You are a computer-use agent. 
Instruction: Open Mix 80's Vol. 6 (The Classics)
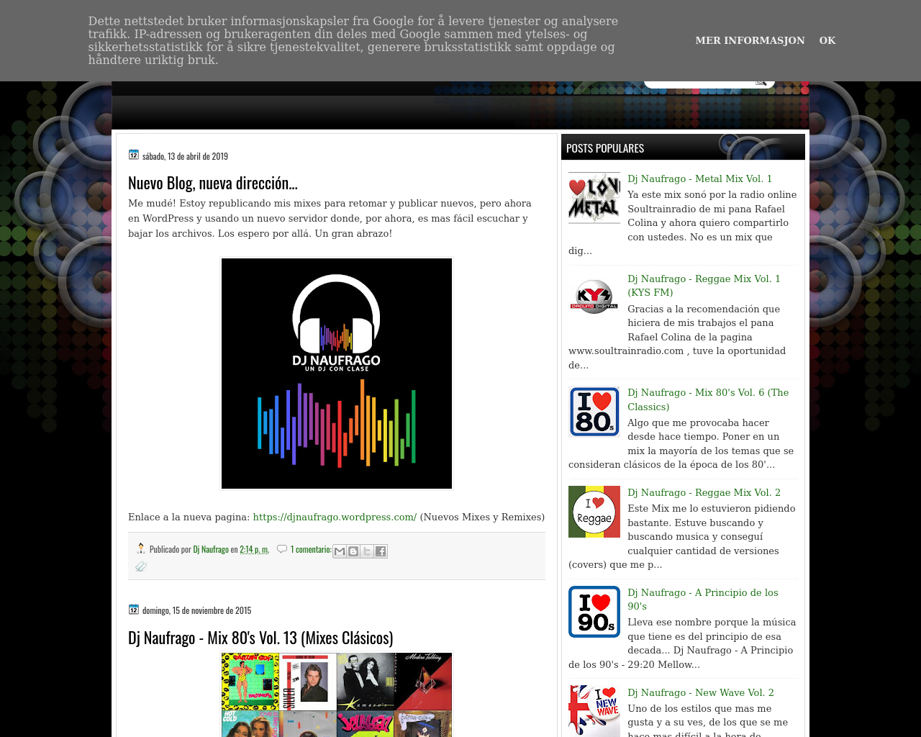[708, 399]
